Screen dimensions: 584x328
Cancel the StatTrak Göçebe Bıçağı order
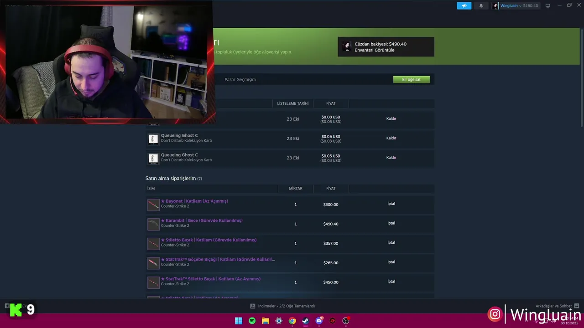coord(391,262)
